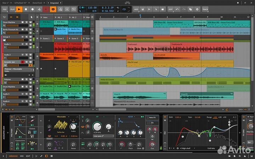Adjust the Group 3 track volume slider

pyautogui.click(x=18, y=40)
